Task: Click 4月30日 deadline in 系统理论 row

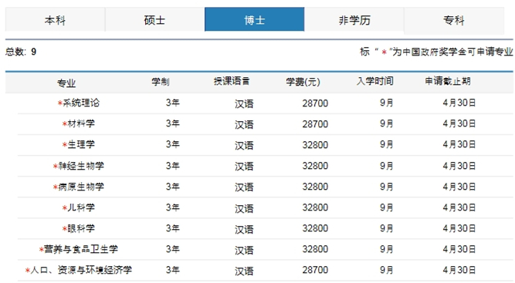Action: click(x=459, y=103)
